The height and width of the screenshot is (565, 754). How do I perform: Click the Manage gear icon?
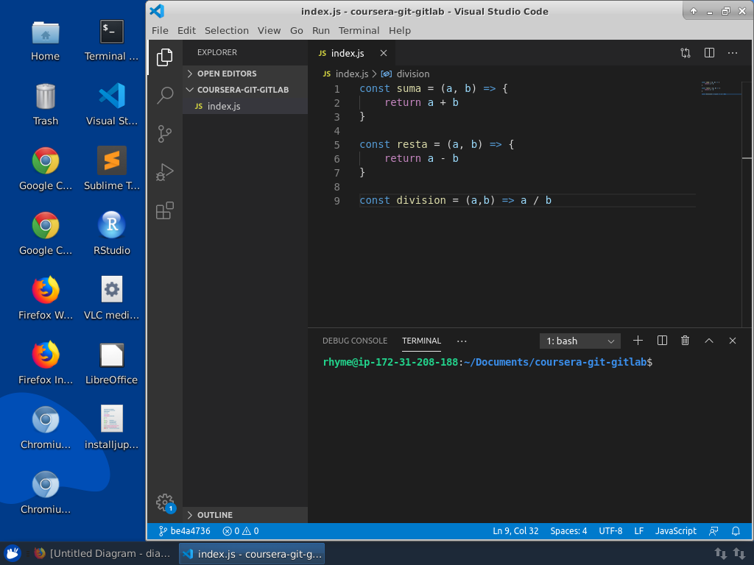164,502
